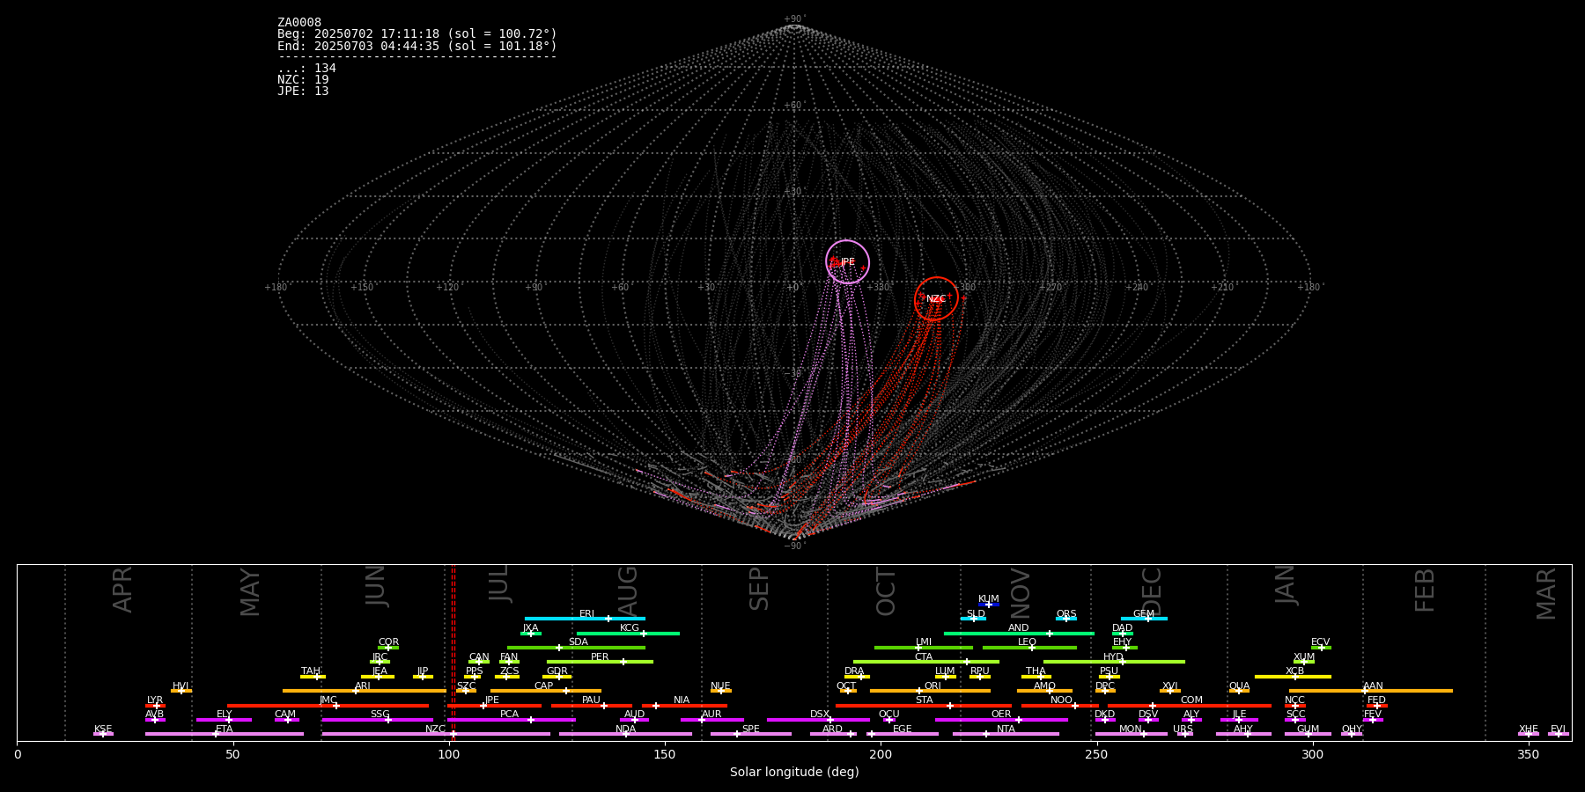Click the JUL month label

499,583
